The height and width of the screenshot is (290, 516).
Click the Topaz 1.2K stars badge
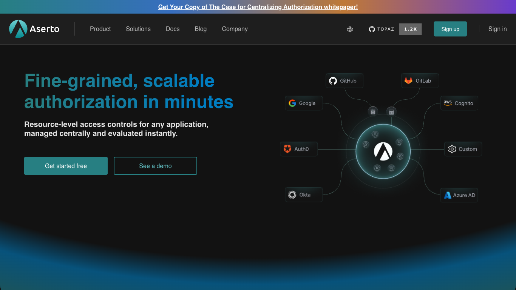[410, 29]
